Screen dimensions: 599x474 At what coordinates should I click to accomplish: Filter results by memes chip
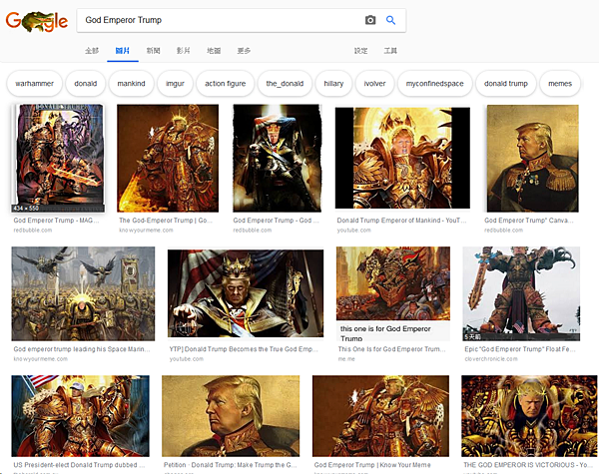(x=560, y=83)
